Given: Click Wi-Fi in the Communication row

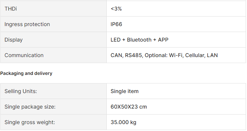Looking at the screenshot, I should (176, 55).
